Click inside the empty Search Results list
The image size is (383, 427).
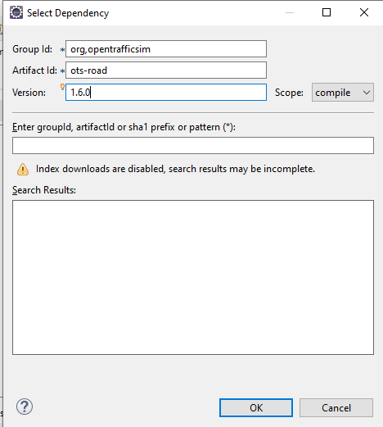coord(193,277)
